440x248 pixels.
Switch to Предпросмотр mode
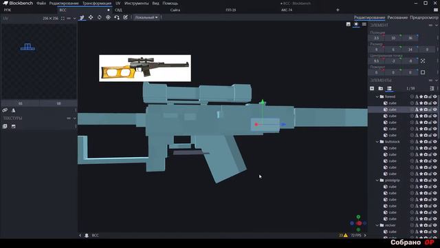coord(424,17)
